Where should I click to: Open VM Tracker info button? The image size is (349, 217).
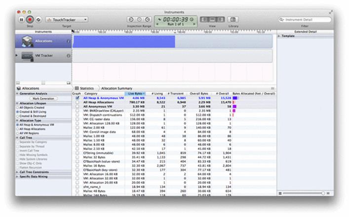pos(68,56)
